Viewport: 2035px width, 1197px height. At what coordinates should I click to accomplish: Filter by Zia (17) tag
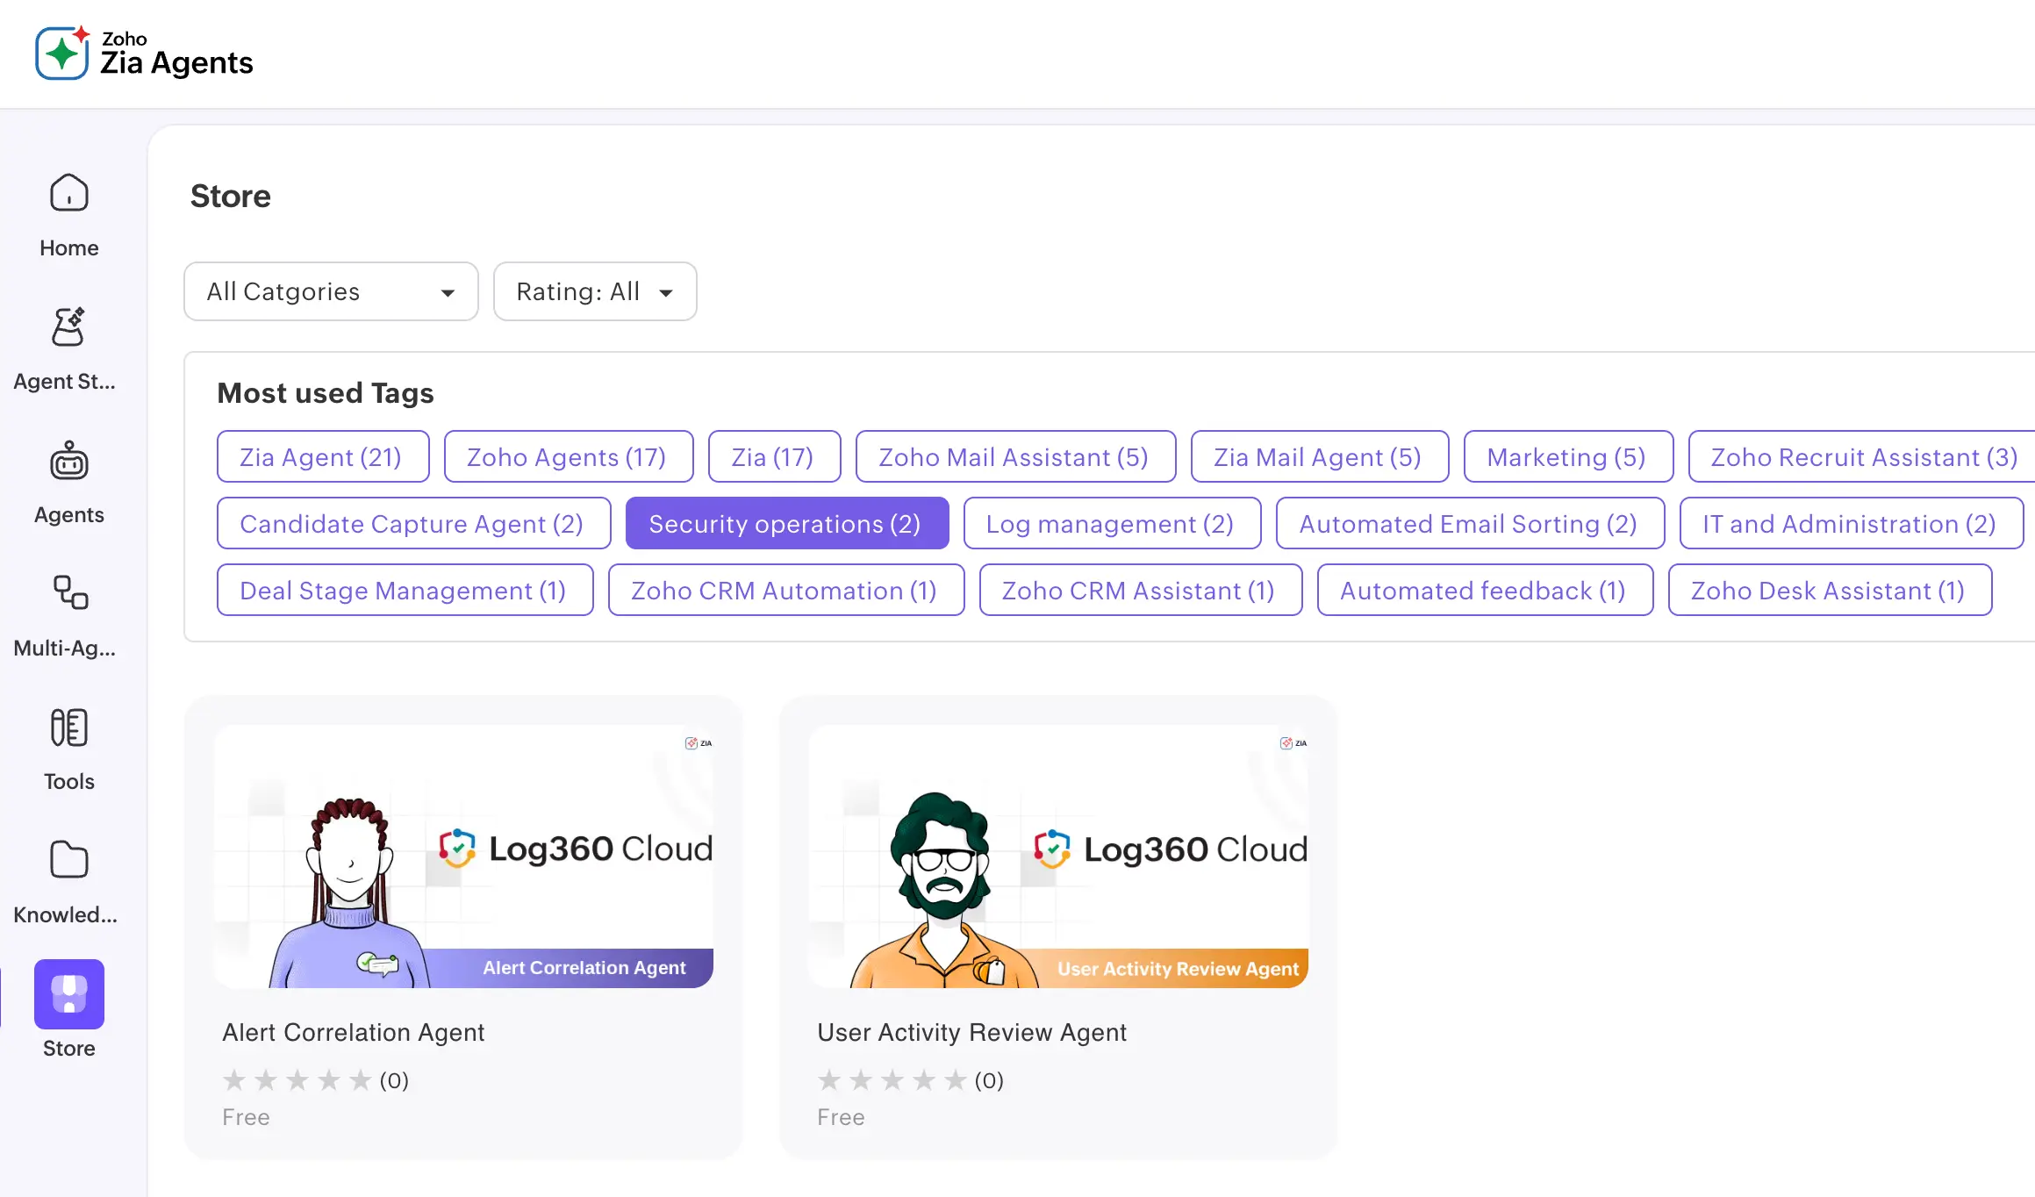(x=774, y=456)
